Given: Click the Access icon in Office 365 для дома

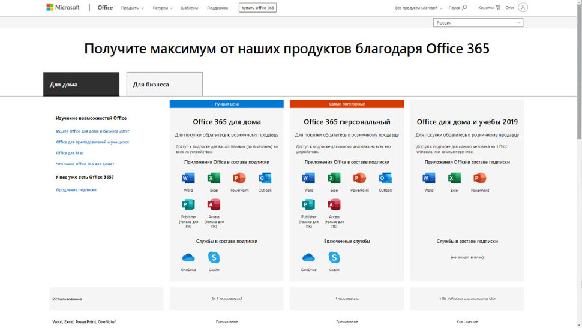Looking at the screenshot, I should (x=214, y=204).
